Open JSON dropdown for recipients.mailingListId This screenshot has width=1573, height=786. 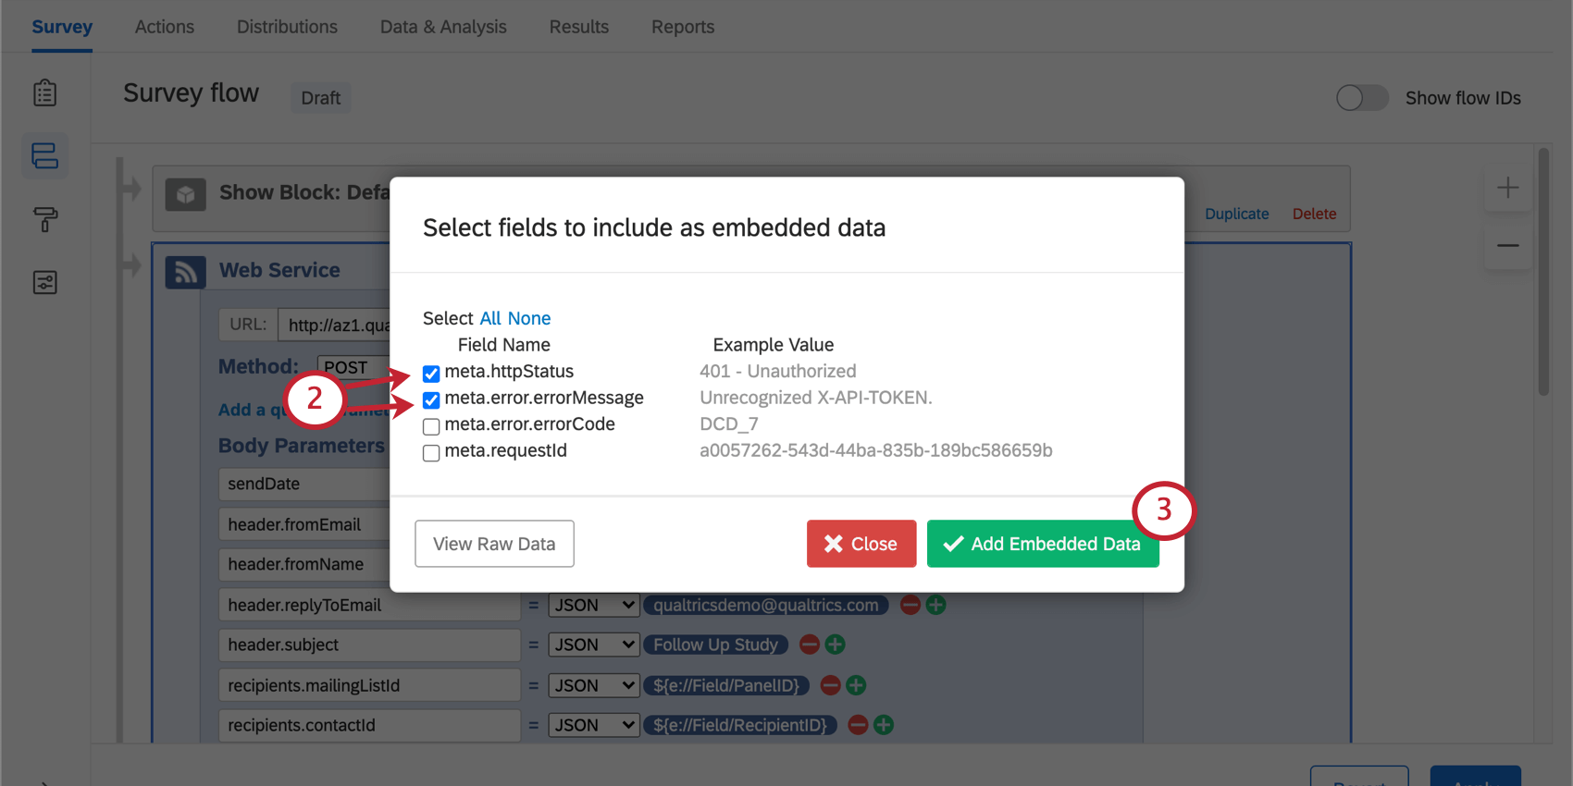593,685
